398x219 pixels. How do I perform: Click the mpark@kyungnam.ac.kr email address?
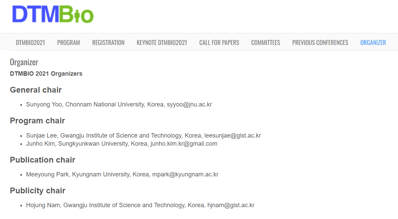(x=185, y=174)
